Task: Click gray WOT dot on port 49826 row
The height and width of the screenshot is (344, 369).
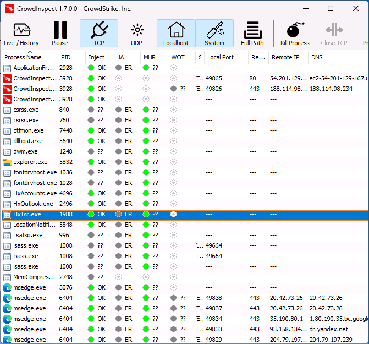Action: pos(173,89)
